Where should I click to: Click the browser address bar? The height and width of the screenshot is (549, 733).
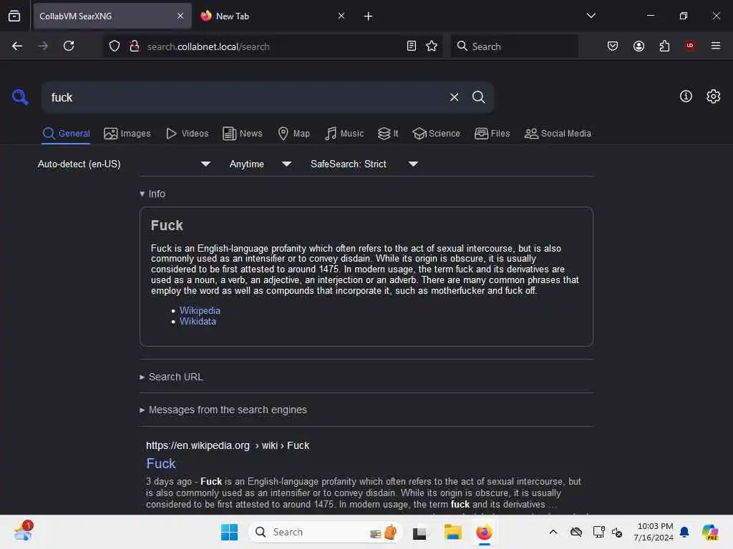pyautogui.click(x=273, y=46)
